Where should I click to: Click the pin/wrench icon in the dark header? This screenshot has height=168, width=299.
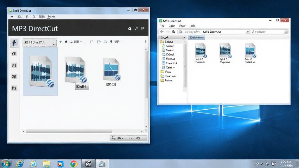click(136, 29)
